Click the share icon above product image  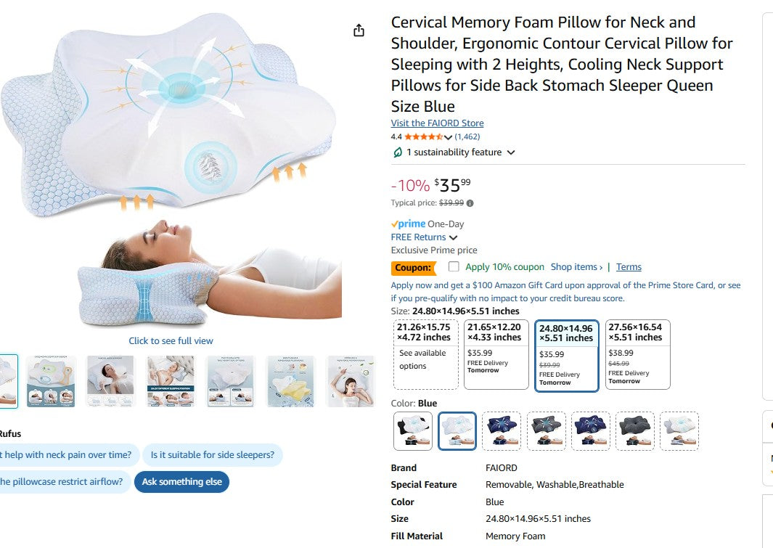(359, 30)
